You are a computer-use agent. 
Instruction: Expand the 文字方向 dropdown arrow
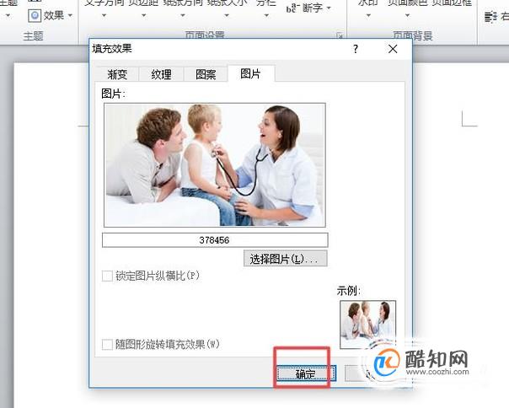click(104, 15)
